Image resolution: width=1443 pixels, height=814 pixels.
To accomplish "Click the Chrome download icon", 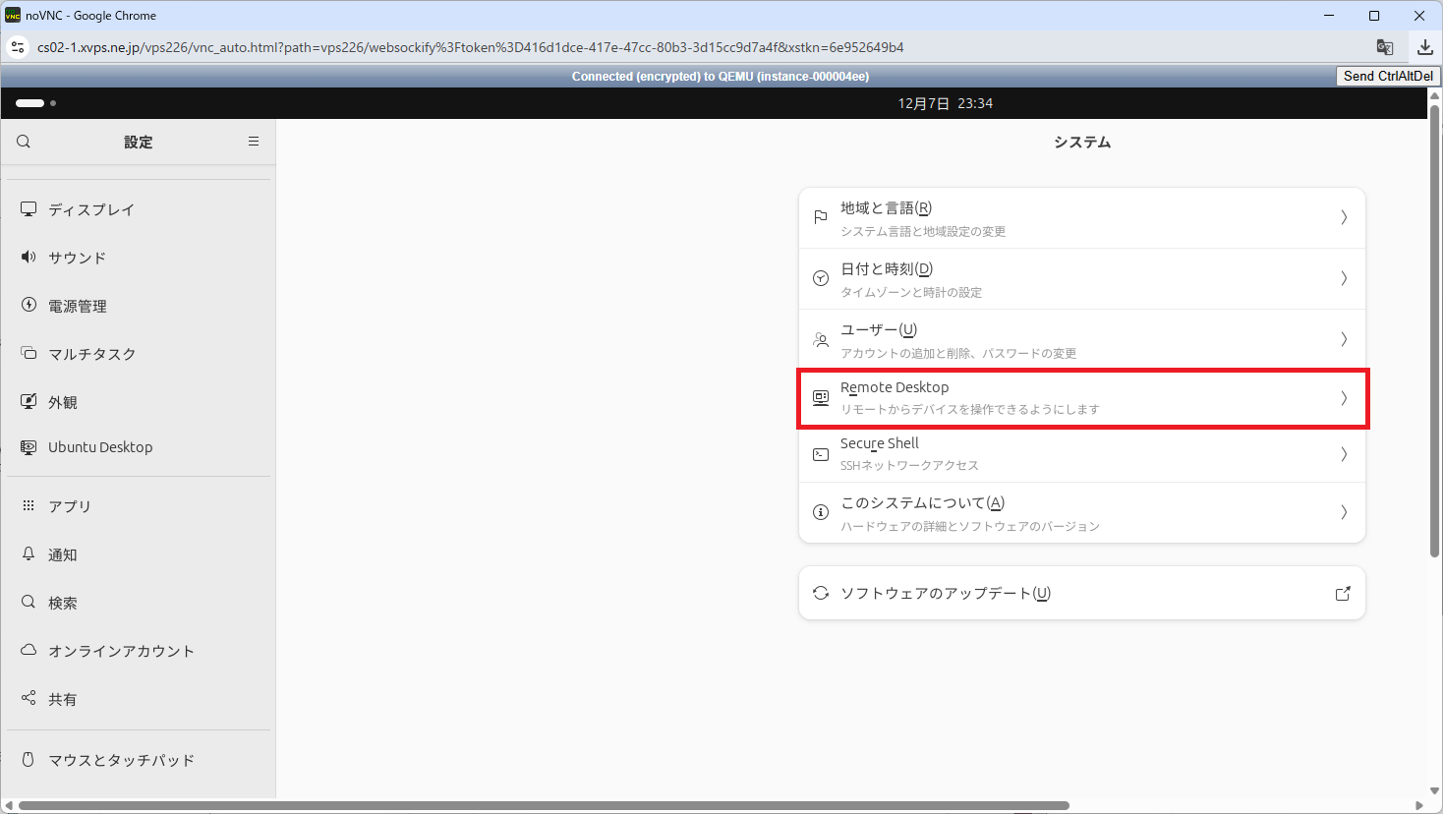I will click(x=1424, y=47).
